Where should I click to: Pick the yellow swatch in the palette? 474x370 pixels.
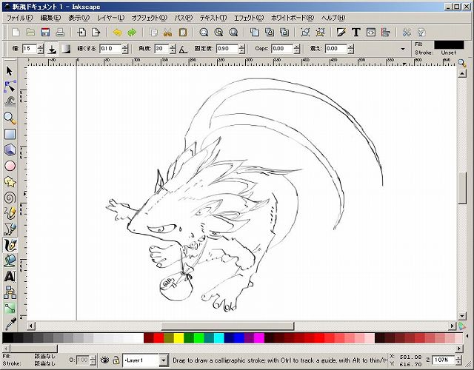[178, 338]
